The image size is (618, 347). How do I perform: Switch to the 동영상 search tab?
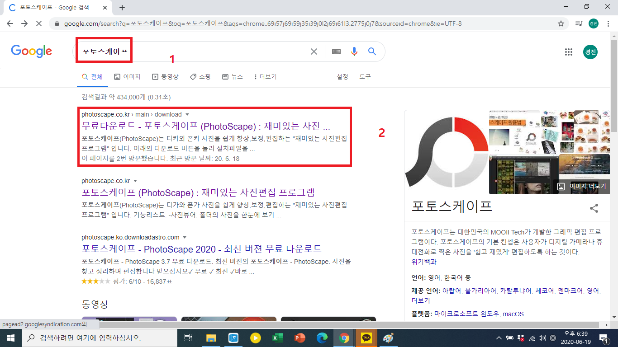(x=165, y=77)
